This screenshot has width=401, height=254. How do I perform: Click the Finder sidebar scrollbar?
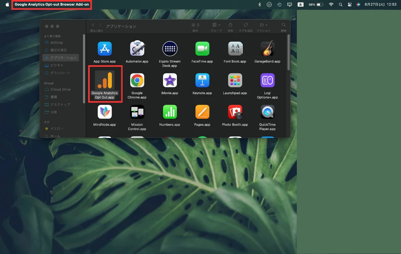[x=84, y=69]
